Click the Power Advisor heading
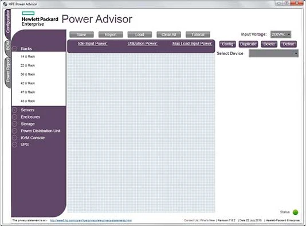 click(x=97, y=19)
